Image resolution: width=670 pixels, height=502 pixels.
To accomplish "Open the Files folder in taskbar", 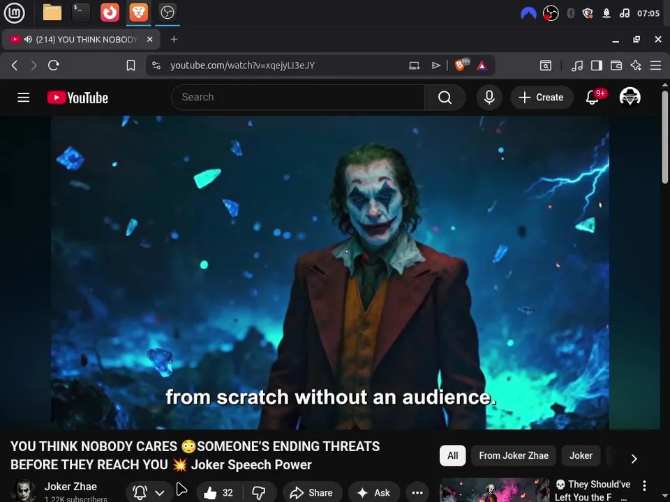I will tap(52, 13).
